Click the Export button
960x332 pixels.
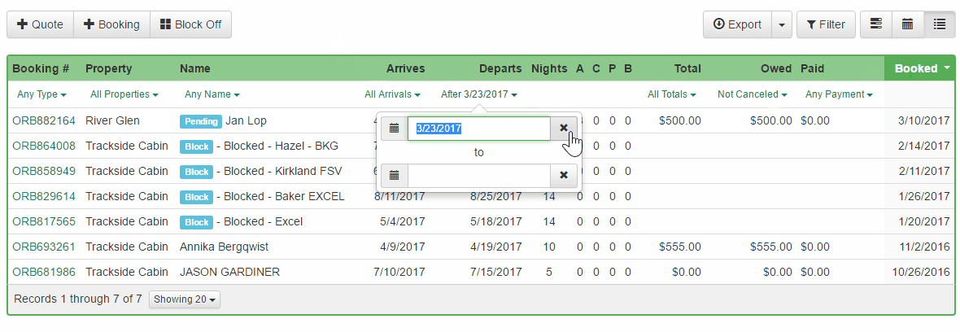coord(737,24)
